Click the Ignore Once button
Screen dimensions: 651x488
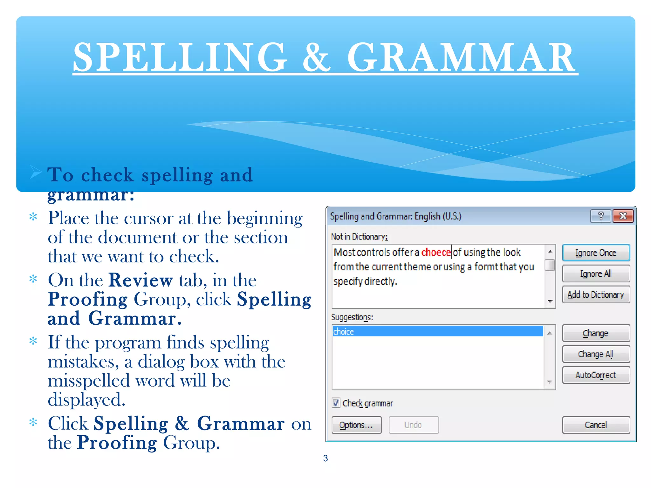(596, 253)
